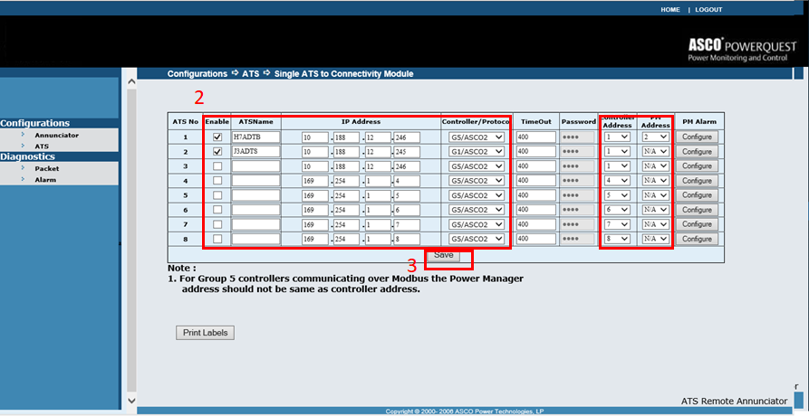
Task: Configure PM Alarm for ATS 8
Action: point(697,239)
